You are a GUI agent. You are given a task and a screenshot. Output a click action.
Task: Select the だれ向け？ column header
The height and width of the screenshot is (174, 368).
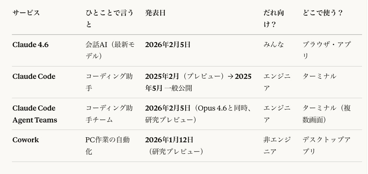pyautogui.click(x=274, y=19)
